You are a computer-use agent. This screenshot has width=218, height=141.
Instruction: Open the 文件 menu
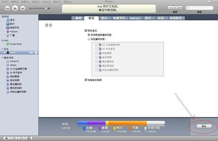point(5,2)
